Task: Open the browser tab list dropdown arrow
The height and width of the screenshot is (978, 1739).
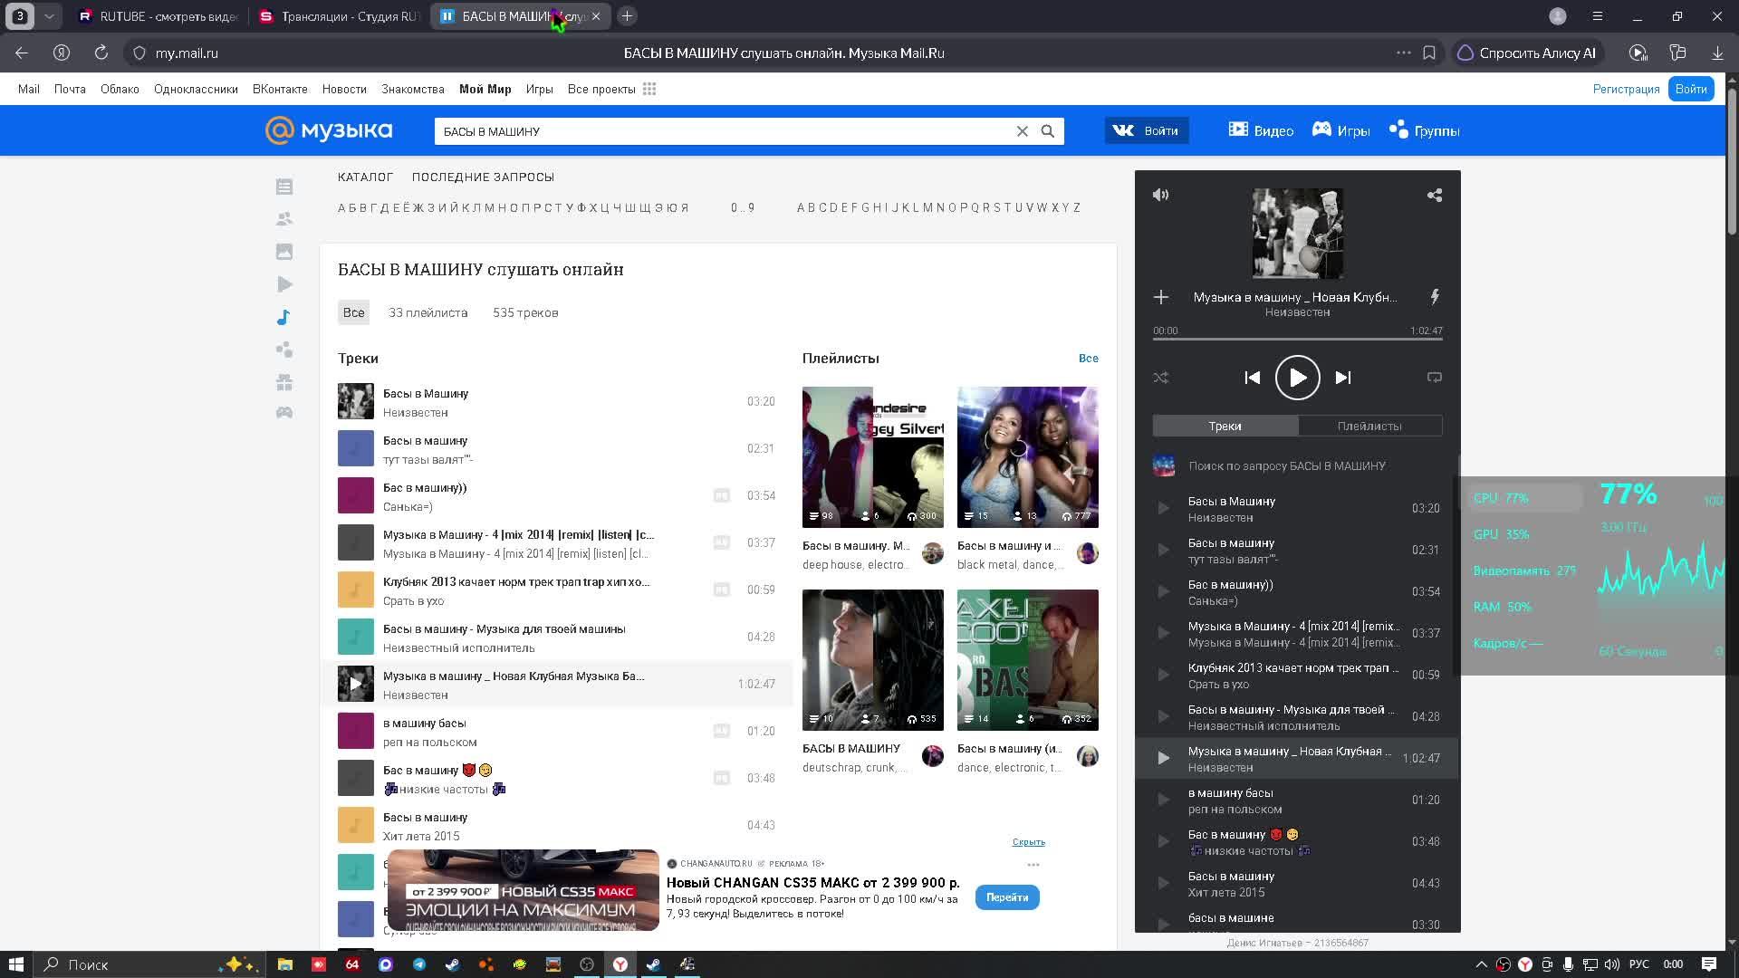Action: (x=49, y=16)
